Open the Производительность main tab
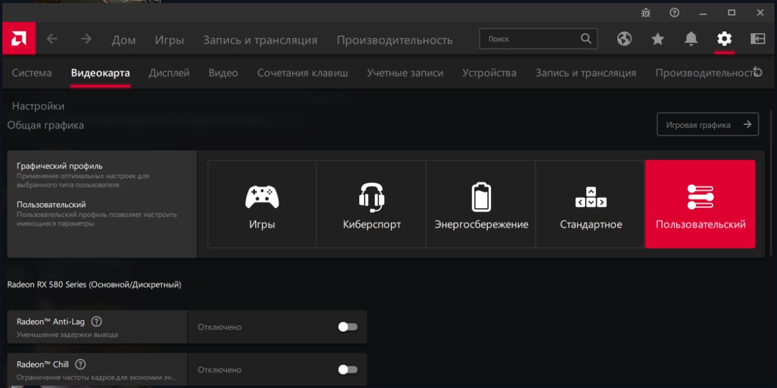The width and height of the screenshot is (777, 388). click(395, 40)
